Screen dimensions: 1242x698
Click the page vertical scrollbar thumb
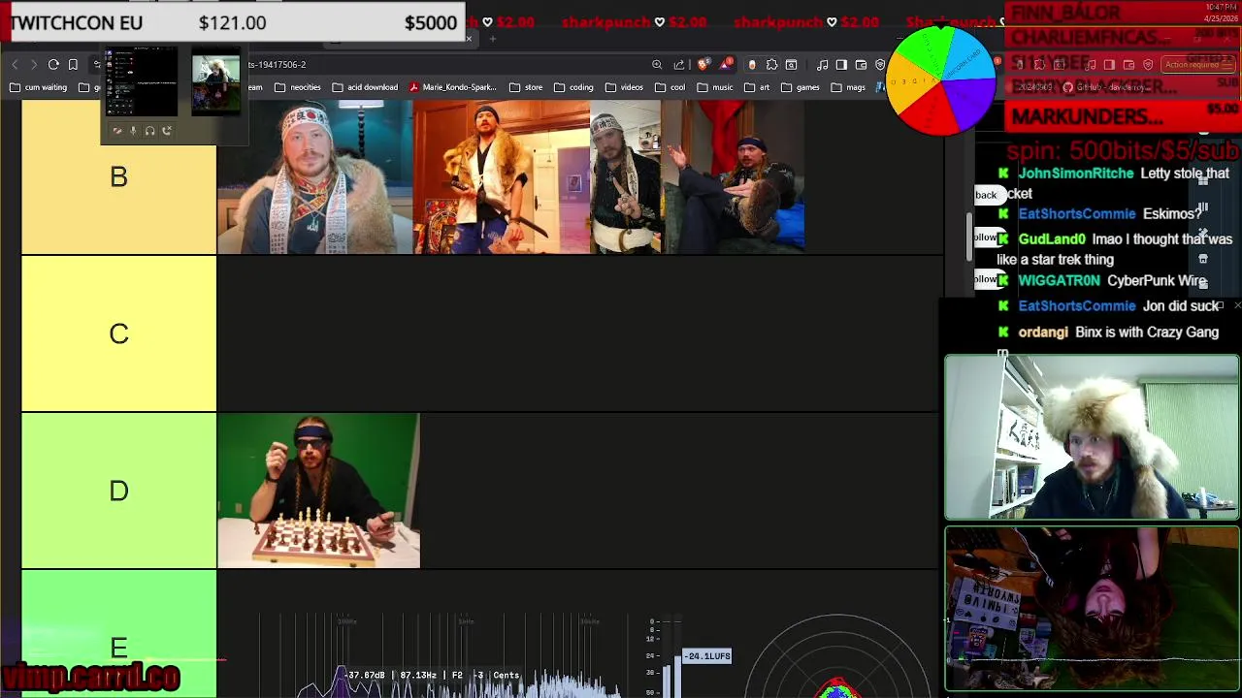click(968, 235)
